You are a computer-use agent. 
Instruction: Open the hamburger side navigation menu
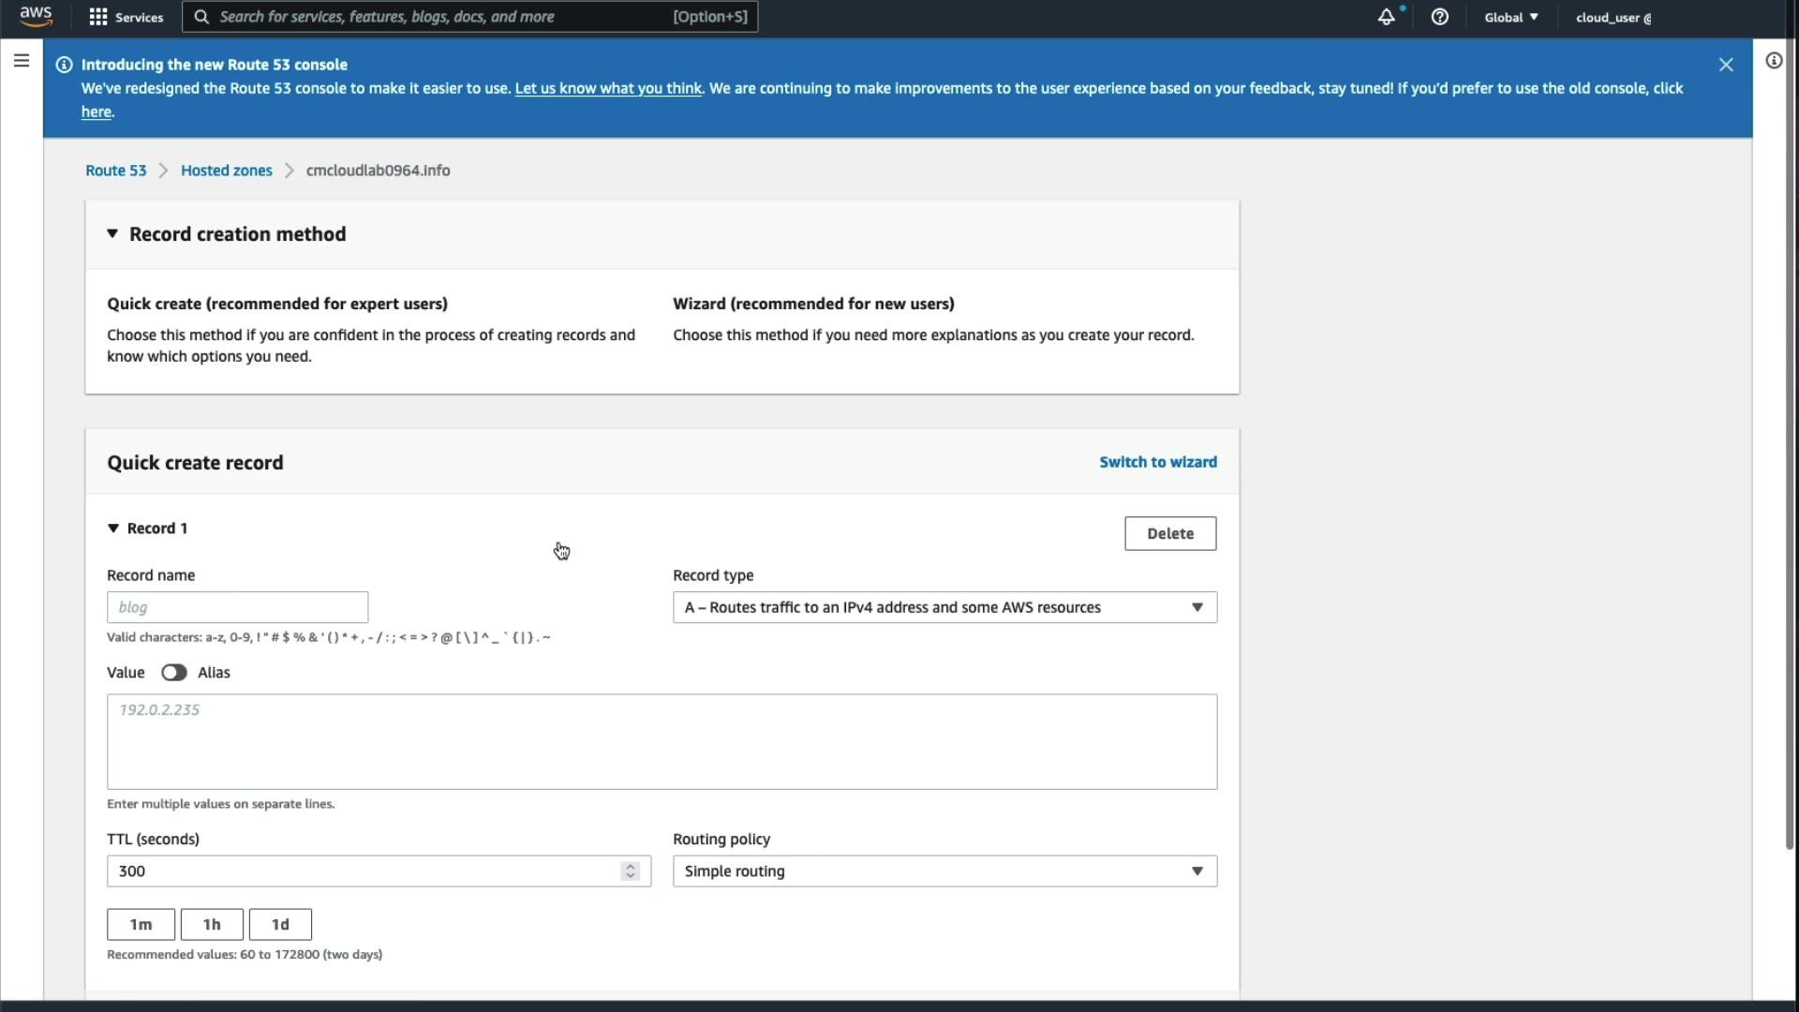tap(22, 61)
